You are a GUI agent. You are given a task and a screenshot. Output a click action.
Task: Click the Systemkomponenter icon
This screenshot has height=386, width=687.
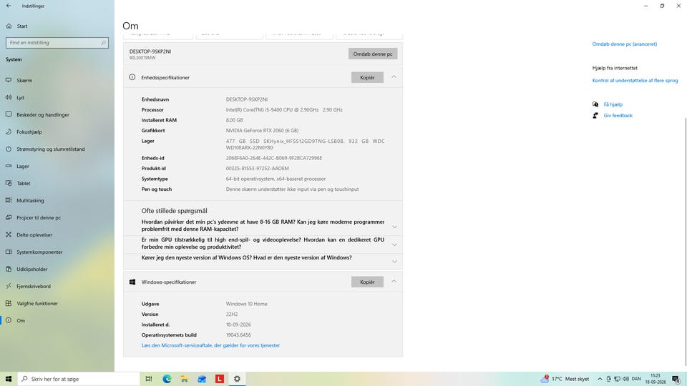[9, 252]
